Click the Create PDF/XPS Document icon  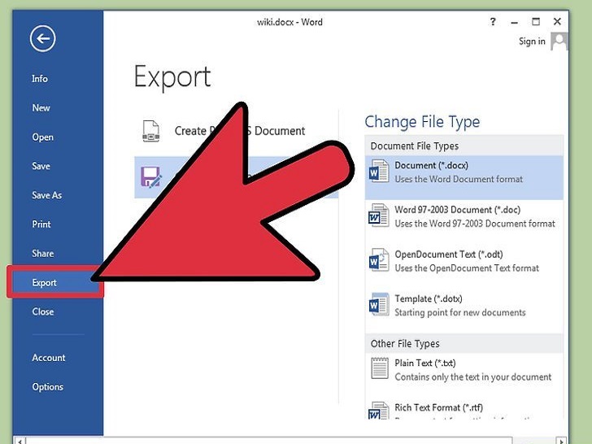pyautogui.click(x=150, y=131)
